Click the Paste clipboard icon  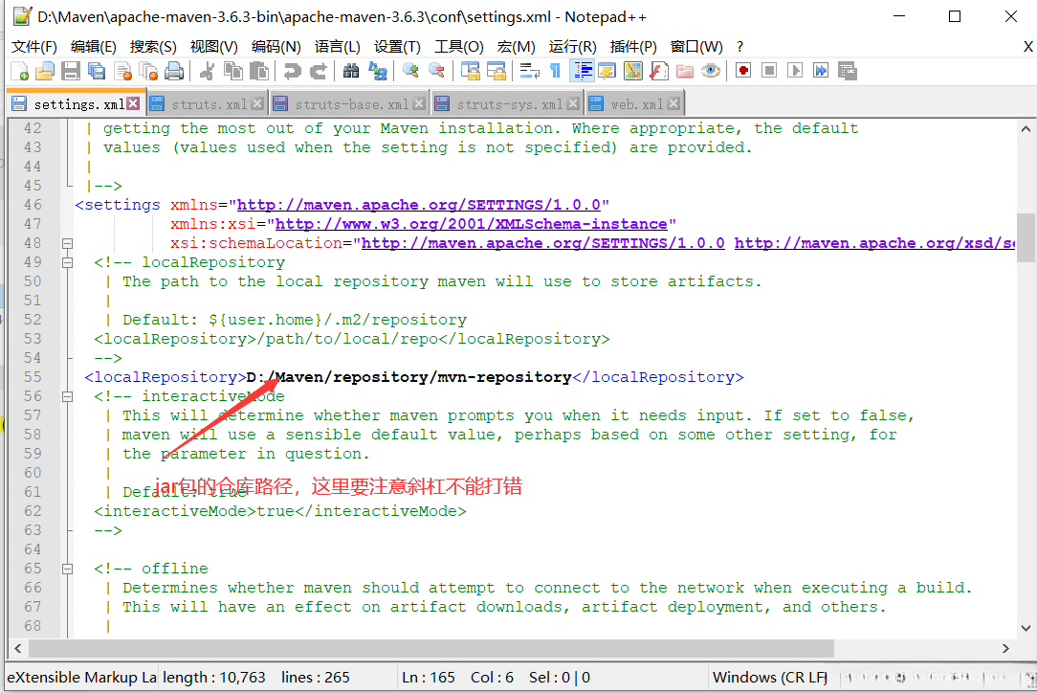coord(259,71)
